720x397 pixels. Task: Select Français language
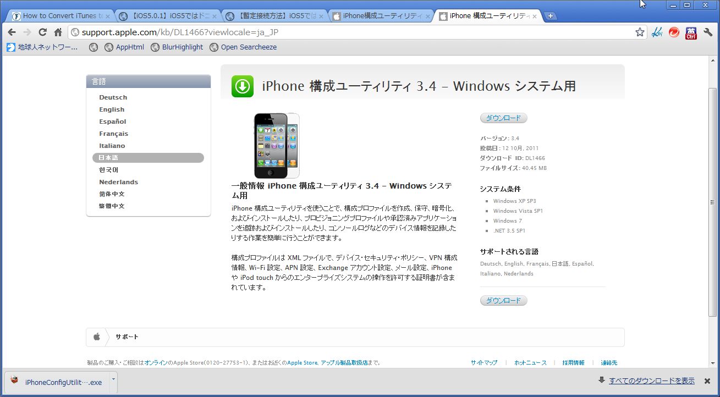(x=113, y=134)
